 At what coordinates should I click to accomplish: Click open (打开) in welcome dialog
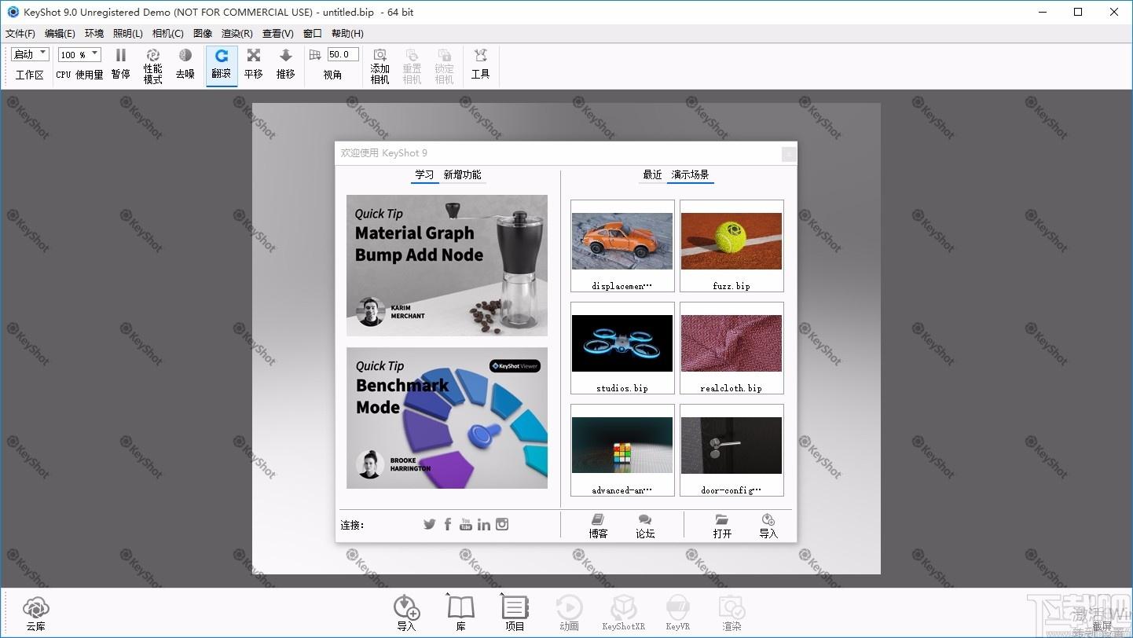(722, 526)
